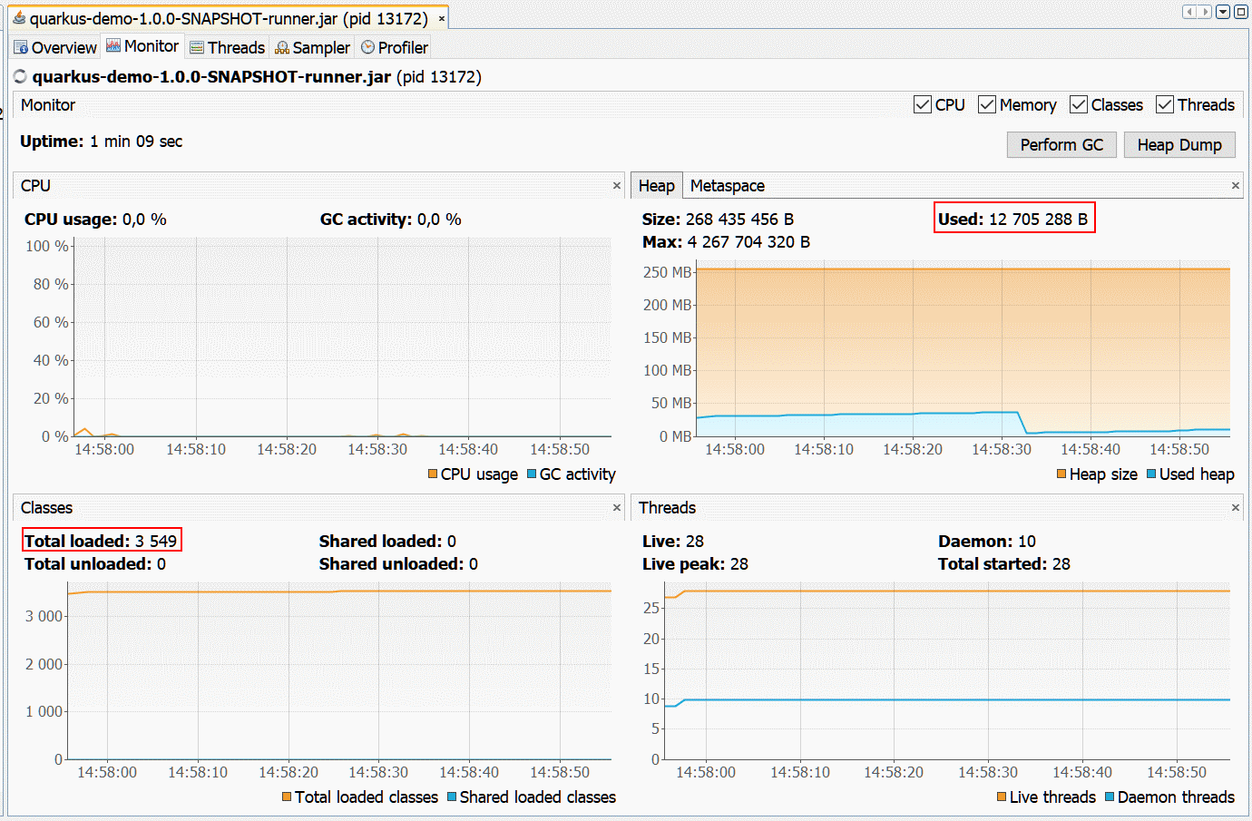
Task: Select the Monitor tab
Action: point(142,46)
